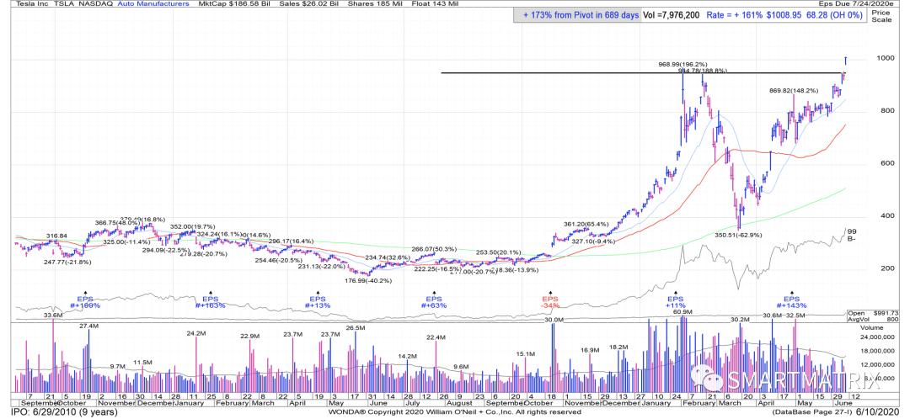Select the EPS +163% marker
Screen dimensions: 910x419
click(207, 303)
